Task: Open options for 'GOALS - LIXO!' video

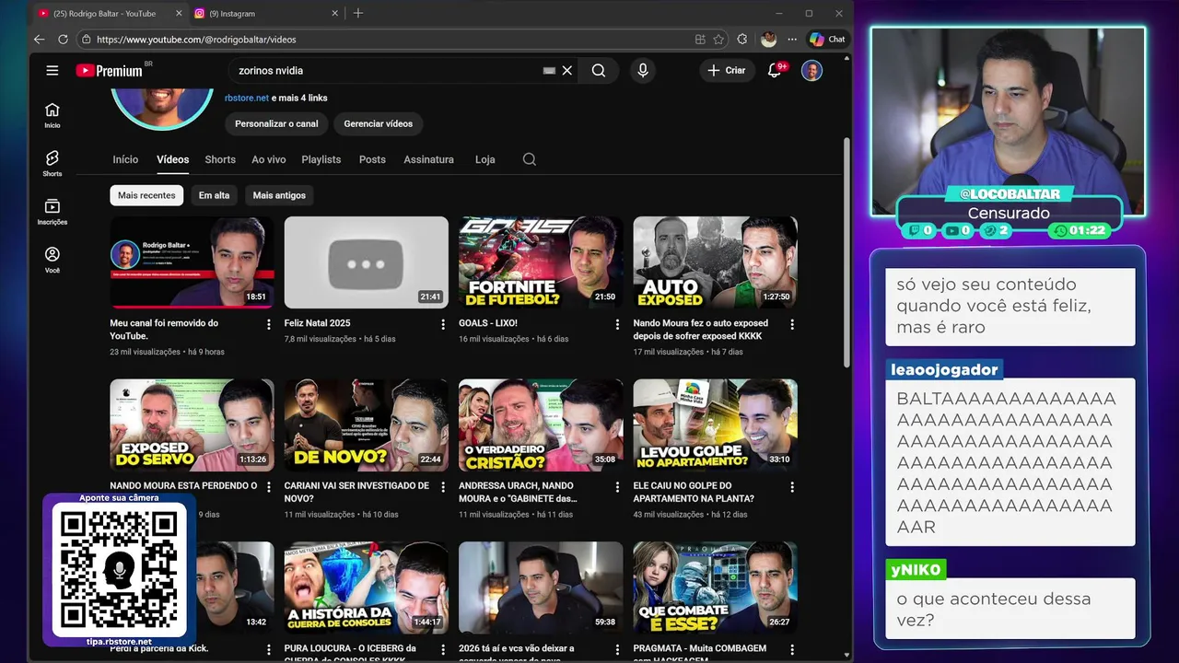Action: (618, 324)
